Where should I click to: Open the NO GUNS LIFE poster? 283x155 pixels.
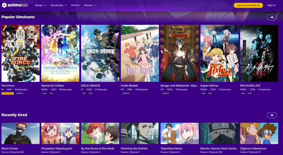point(259,53)
